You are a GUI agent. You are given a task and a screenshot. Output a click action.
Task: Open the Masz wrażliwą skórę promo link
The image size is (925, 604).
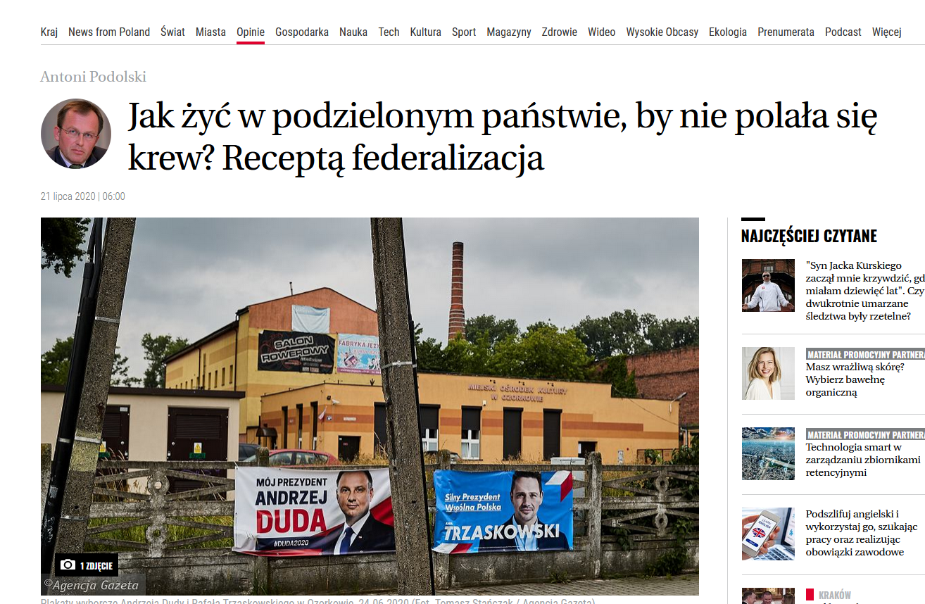pyautogui.click(x=855, y=379)
